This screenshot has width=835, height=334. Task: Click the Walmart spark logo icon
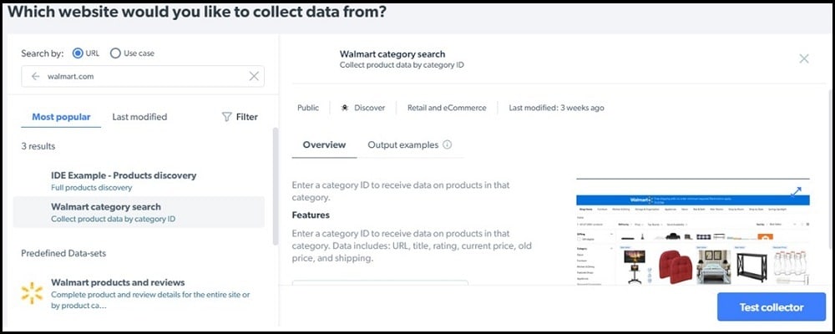(x=32, y=294)
